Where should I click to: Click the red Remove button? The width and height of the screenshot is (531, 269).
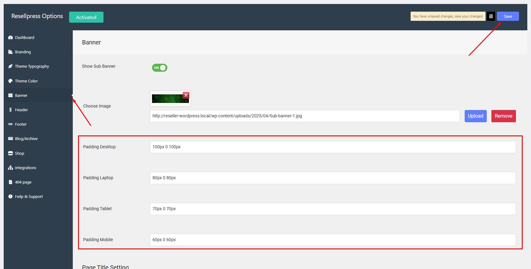pos(503,116)
